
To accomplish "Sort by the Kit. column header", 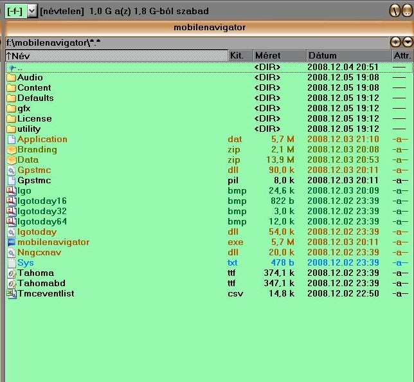I will pos(240,56).
